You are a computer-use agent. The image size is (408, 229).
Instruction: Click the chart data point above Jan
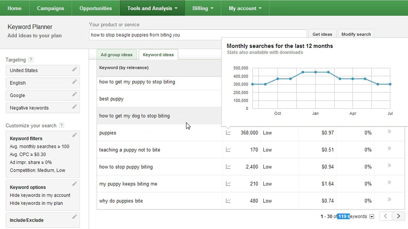pyautogui.click(x=316, y=72)
